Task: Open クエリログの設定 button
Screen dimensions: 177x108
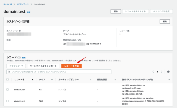Action: pos(162,12)
